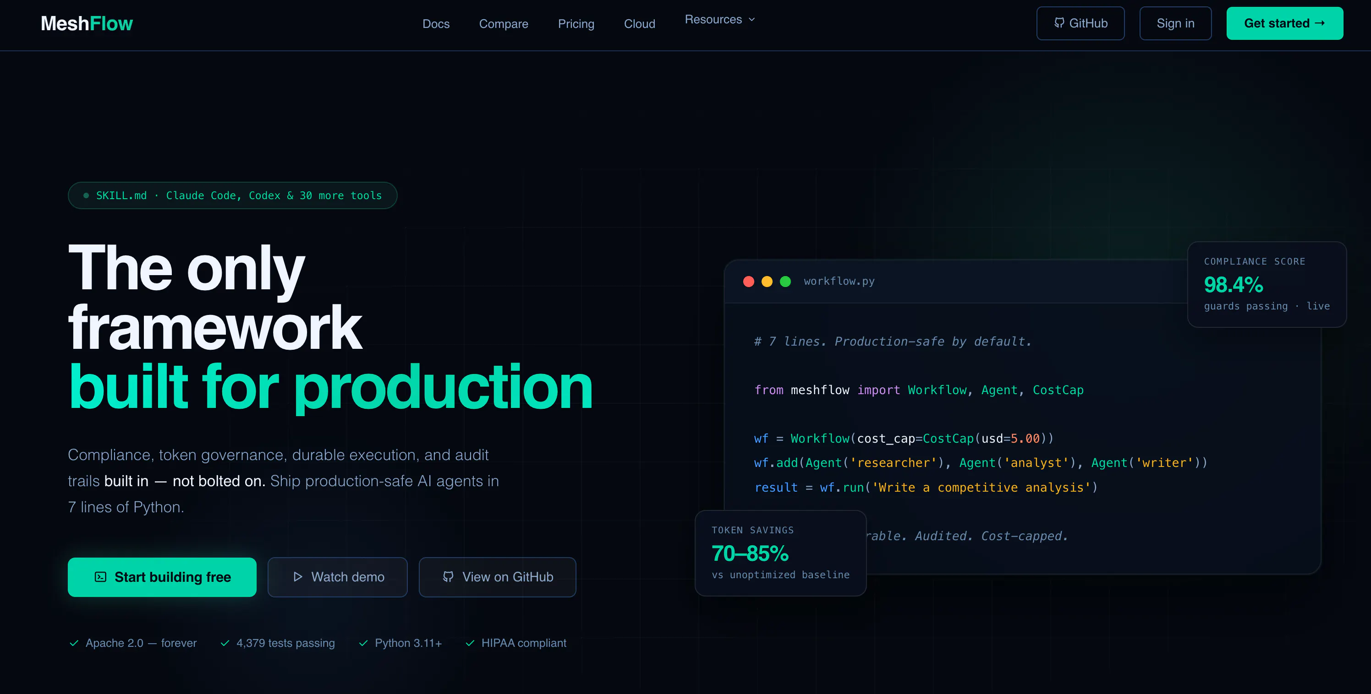Open the Docs nav link
Screen dimensions: 1371x694
tap(436, 24)
